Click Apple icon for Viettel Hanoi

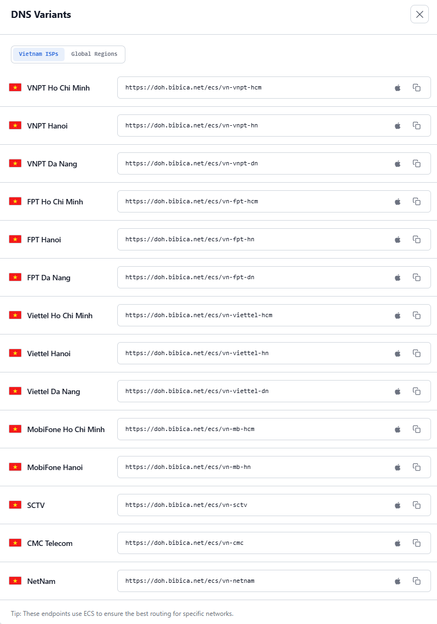pyautogui.click(x=397, y=353)
